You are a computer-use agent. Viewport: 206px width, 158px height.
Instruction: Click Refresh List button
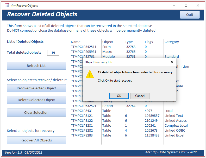(36, 66)
